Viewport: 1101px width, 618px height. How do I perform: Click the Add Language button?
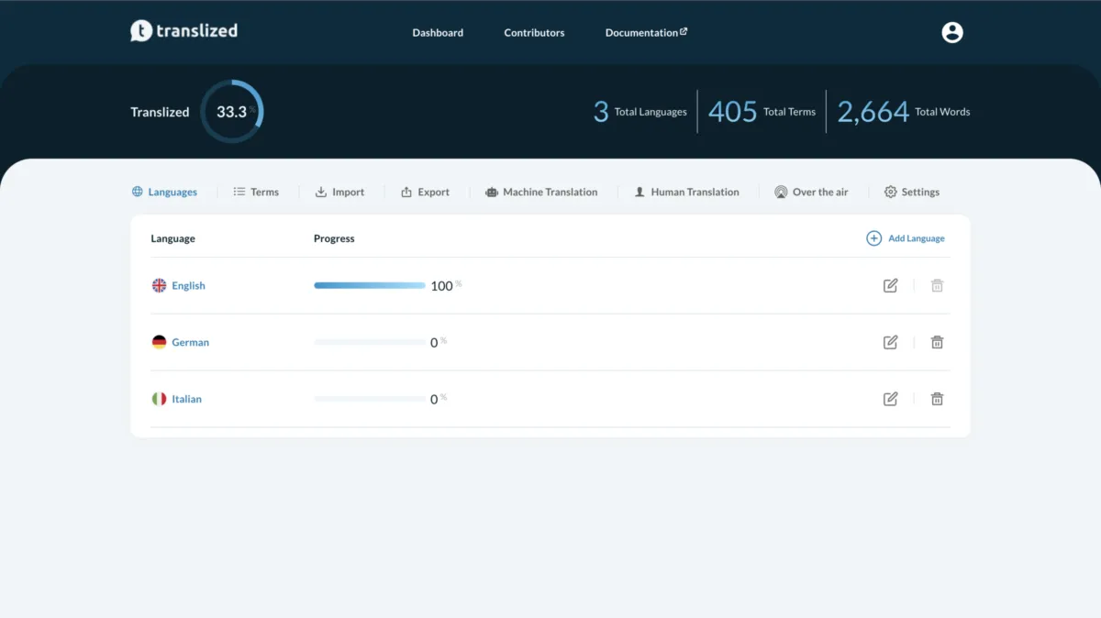[x=906, y=238]
